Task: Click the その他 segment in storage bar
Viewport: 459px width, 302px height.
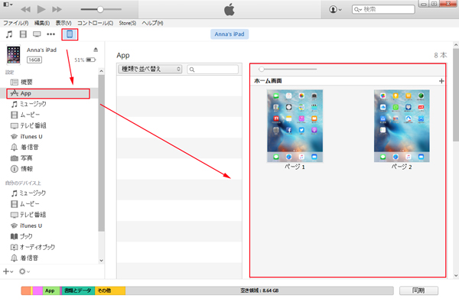Action: click(x=110, y=291)
